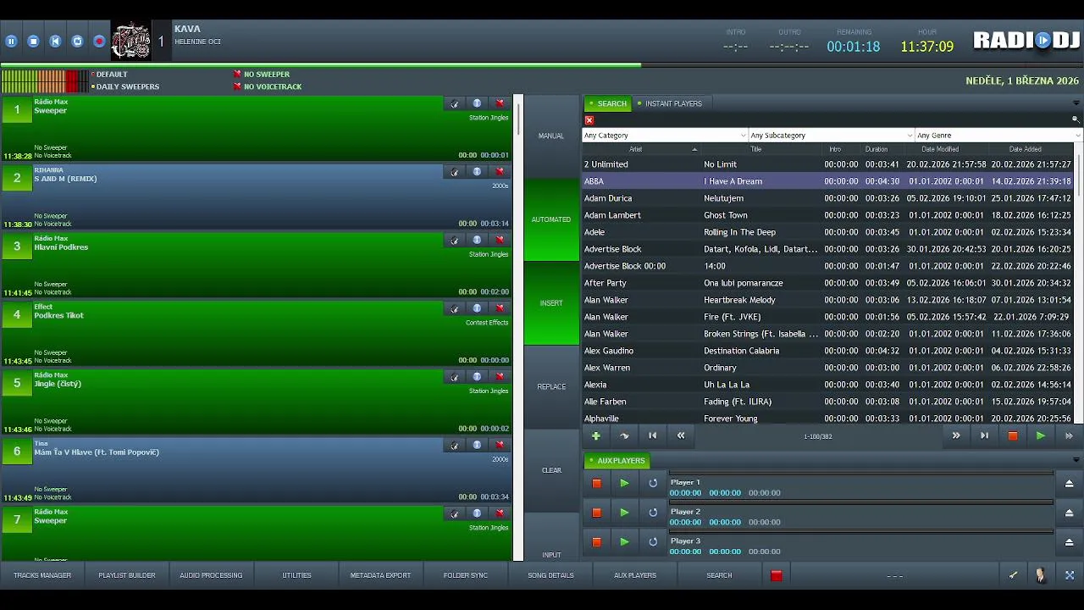Open FOLDER SYNC
Viewport: 1084px width, 610px height.
(466, 575)
